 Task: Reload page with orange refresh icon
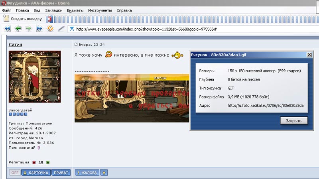[x=50, y=28]
